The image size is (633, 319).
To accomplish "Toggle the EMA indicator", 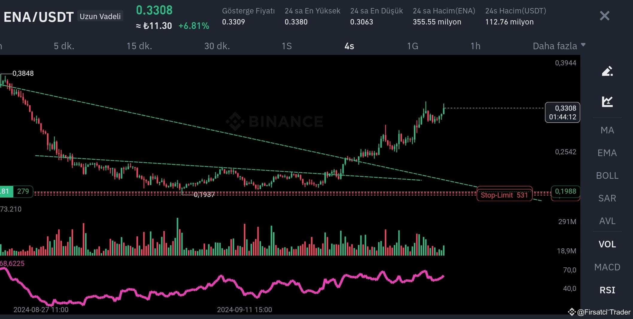I will point(607,153).
